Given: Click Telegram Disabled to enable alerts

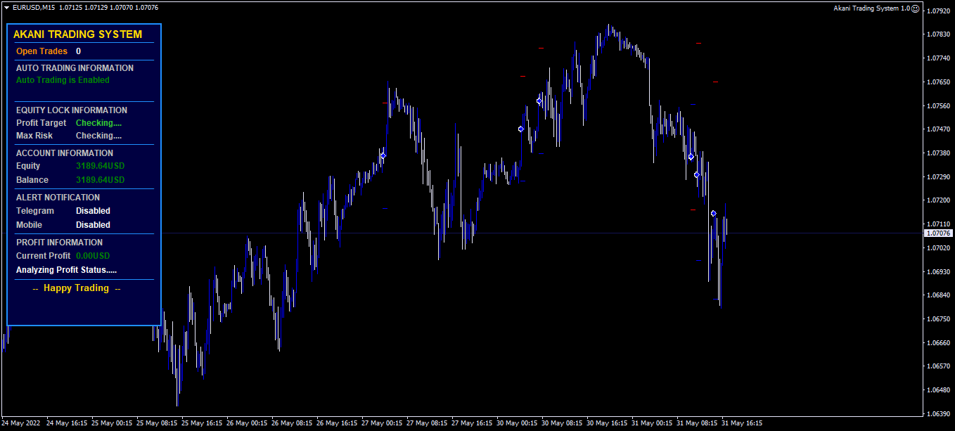Looking at the screenshot, I should pos(93,210).
